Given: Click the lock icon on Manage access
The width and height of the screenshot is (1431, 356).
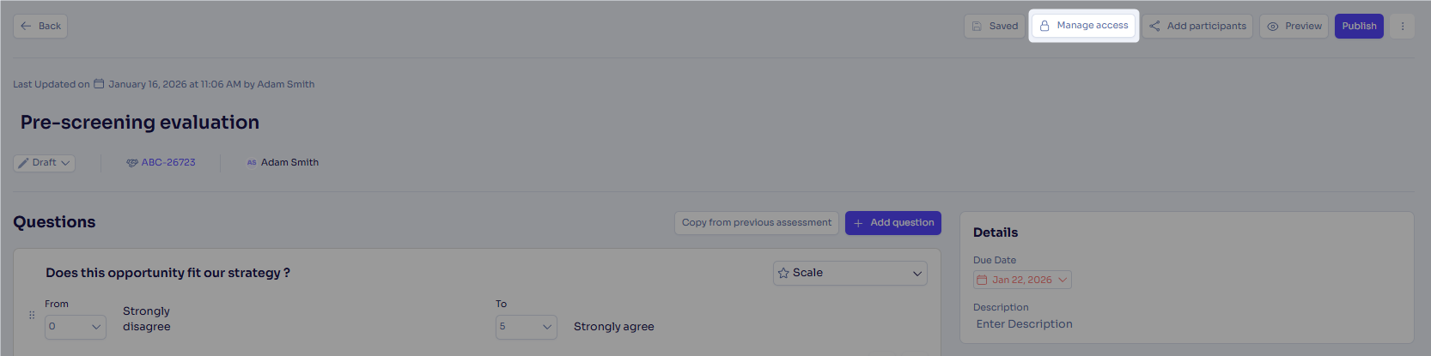Looking at the screenshot, I should tap(1044, 26).
